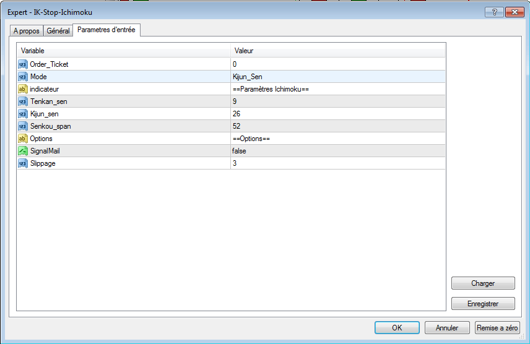Open the Mode value Kijun_Sen dropdown

(337, 77)
